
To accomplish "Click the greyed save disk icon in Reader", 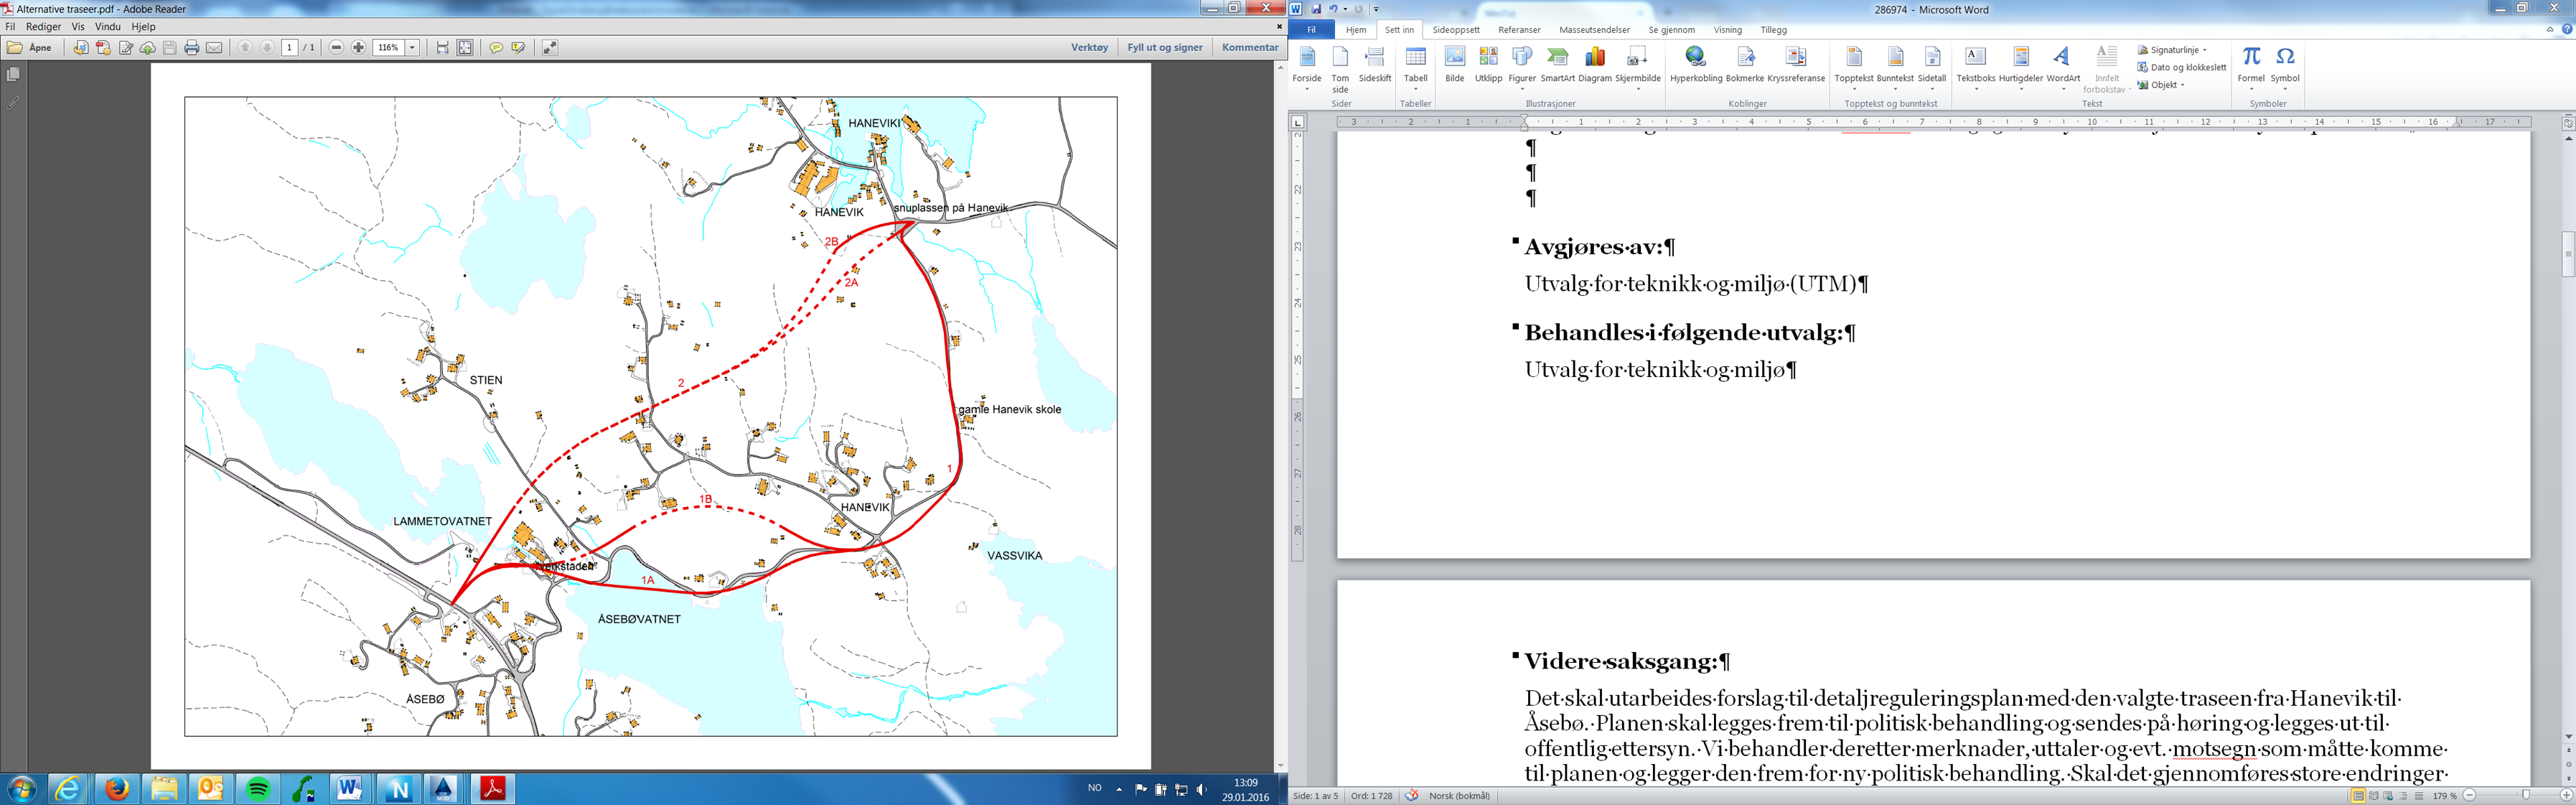I will [x=170, y=48].
